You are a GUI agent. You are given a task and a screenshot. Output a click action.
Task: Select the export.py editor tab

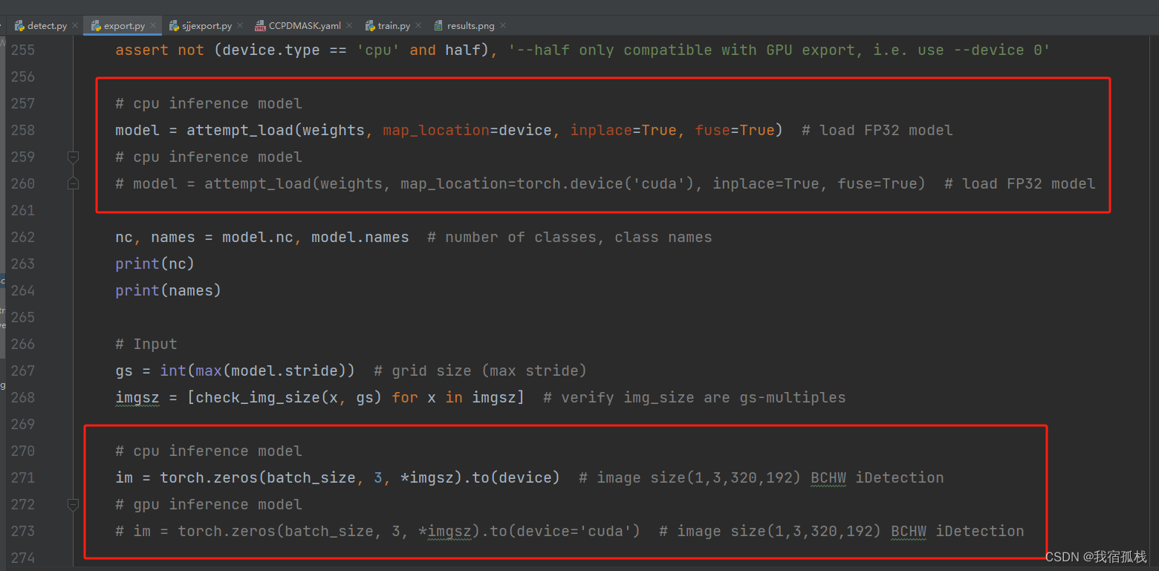(x=124, y=25)
